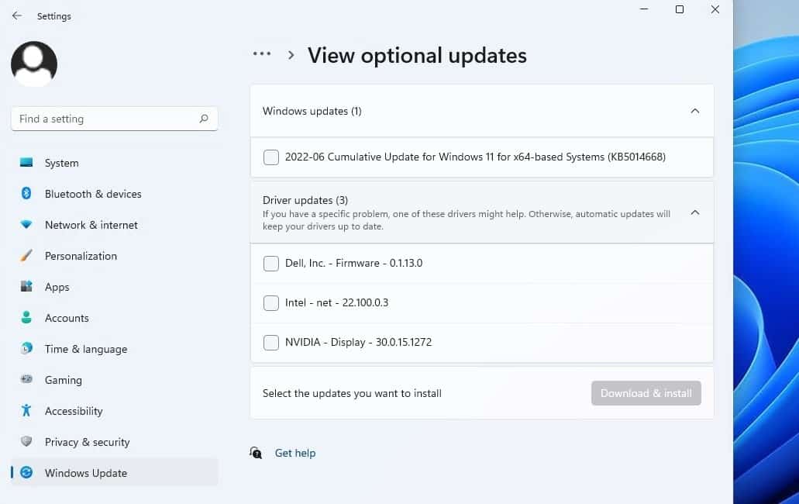Go to Time & language settings
Screen dimensions: 799x504
click(x=85, y=349)
